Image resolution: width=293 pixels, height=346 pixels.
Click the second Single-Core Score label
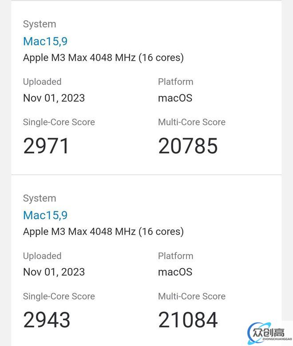click(59, 296)
